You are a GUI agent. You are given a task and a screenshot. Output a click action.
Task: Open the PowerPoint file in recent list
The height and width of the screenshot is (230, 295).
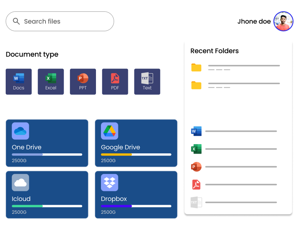(x=234, y=167)
